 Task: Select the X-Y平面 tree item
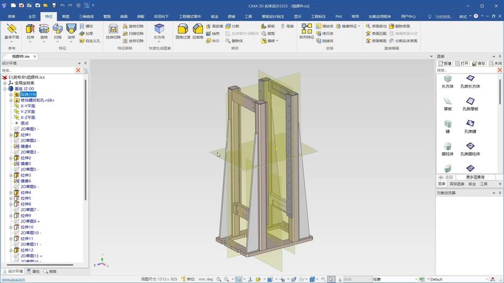coord(28,106)
